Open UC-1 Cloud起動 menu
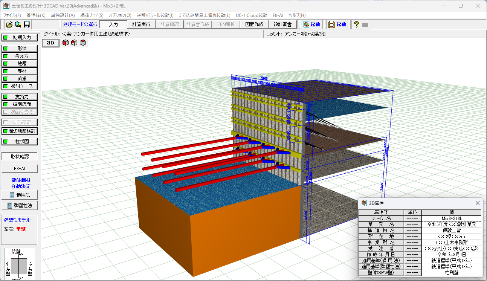Image resolution: width=487 pixels, height=281 pixels. (252, 15)
